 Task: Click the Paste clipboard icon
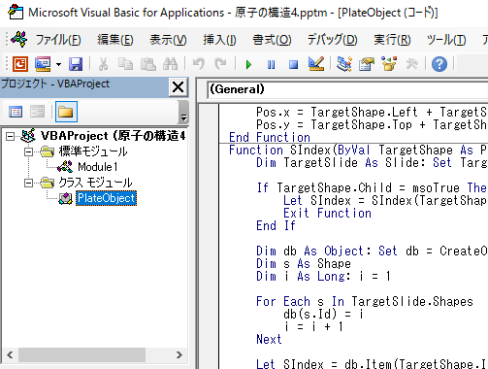(x=148, y=64)
